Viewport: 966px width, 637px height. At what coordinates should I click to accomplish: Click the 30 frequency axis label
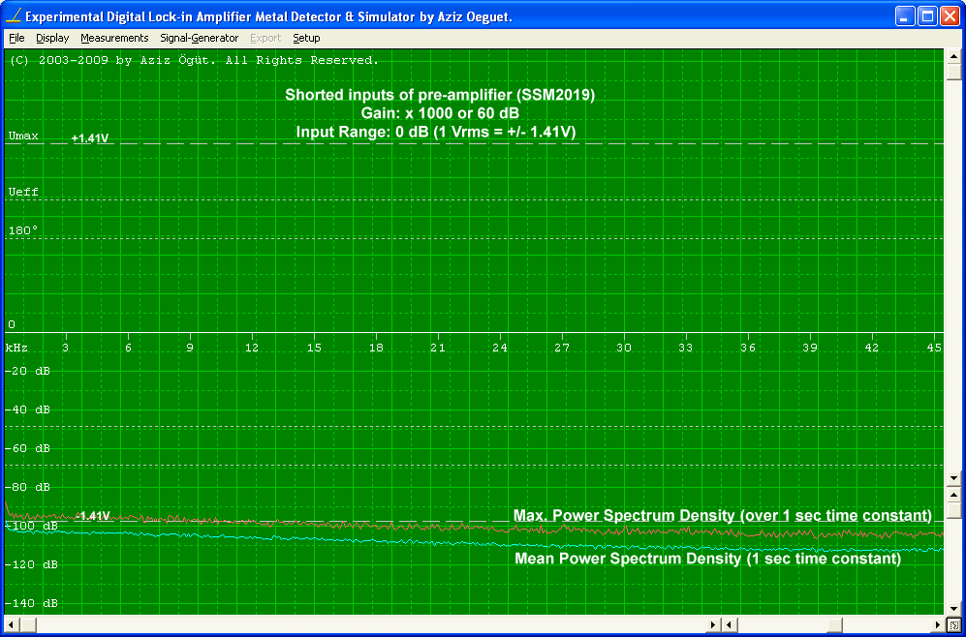click(624, 348)
